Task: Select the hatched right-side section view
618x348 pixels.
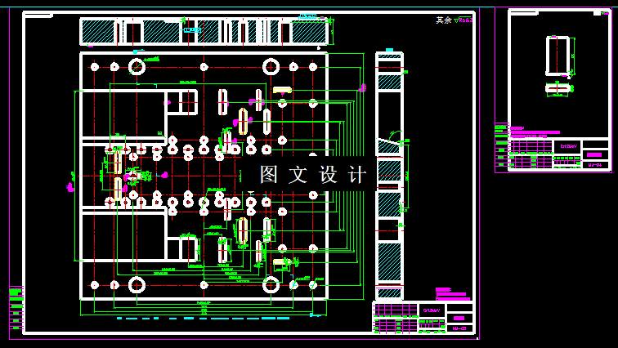Action: pyautogui.click(x=389, y=175)
